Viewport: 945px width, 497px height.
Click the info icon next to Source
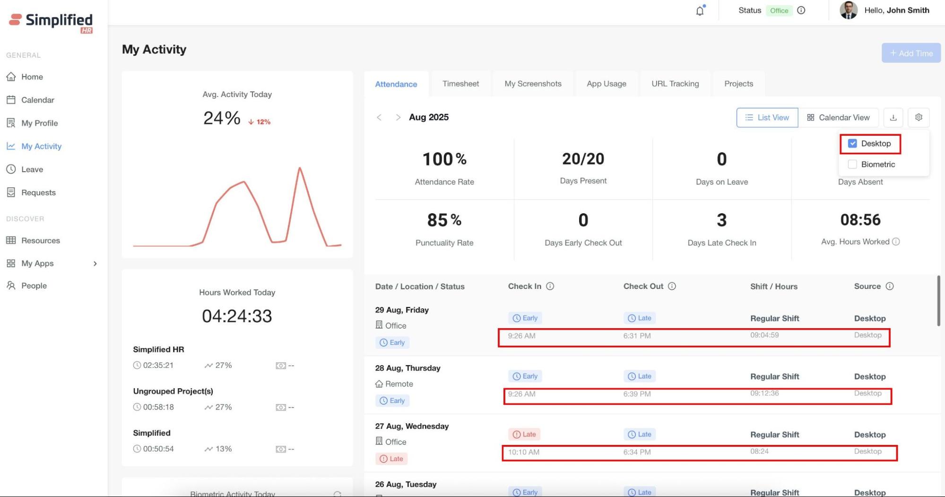[x=889, y=286]
